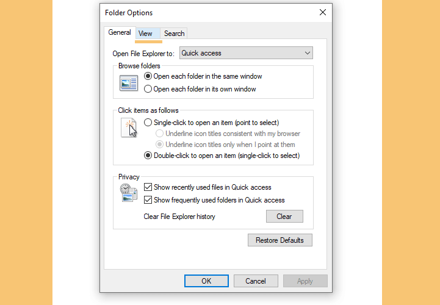Switch to the Search tab

[174, 34]
